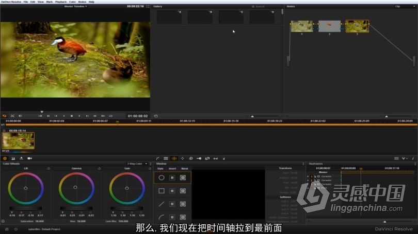Click the viewer timecode 01:00:08:02
418x234 pixels.
click(138, 116)
